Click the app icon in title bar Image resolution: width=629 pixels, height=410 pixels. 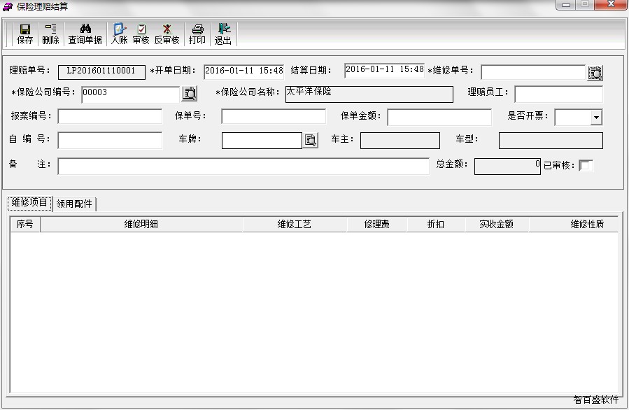[8, 6]
